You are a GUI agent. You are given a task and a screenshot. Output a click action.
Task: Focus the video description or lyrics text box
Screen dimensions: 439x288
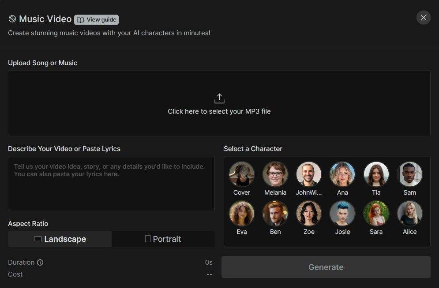coord(112,184)
